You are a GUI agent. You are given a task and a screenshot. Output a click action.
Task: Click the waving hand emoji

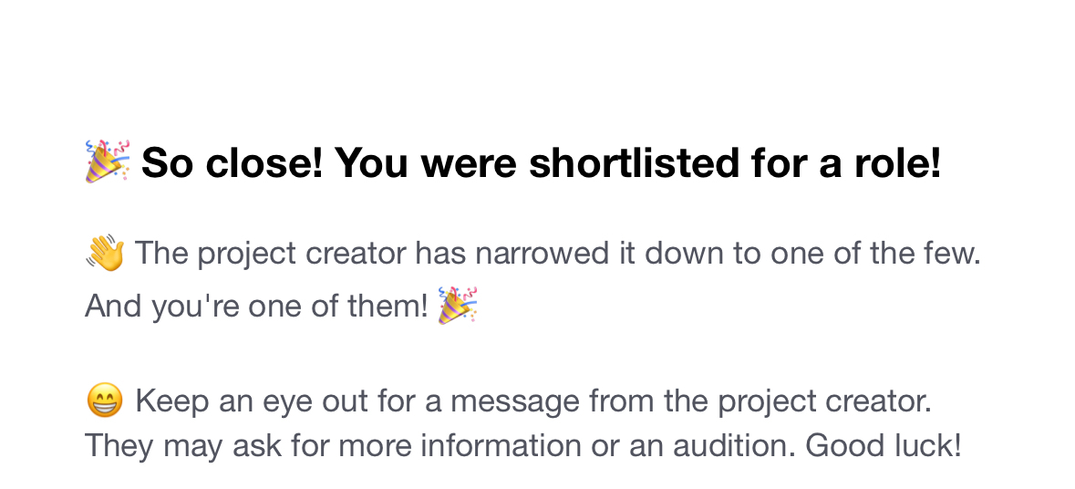click(x=104, y=254)
